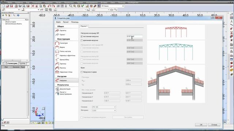The image size is (234, 131).
Task: Tick постоянная нагрузка checkbox with 2.04 value
Action: 82,59
